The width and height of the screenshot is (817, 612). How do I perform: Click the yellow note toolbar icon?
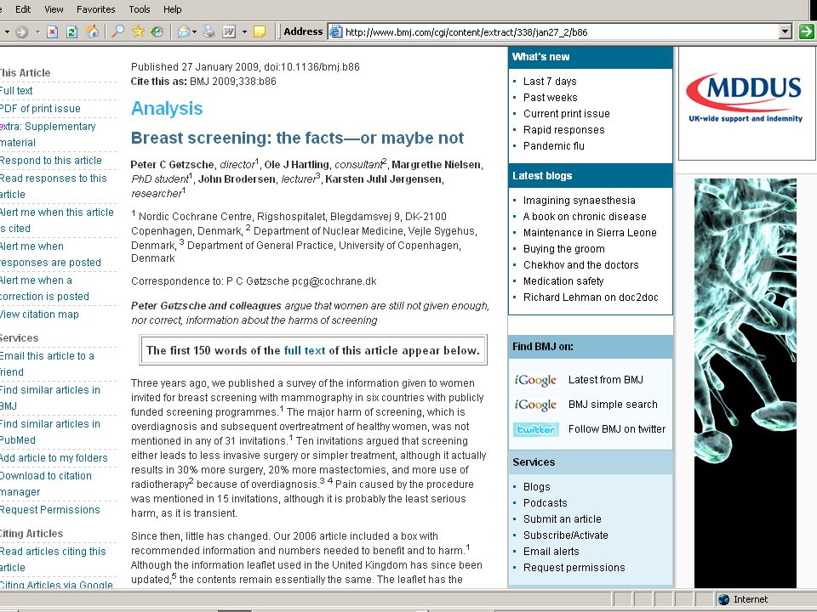[x=259, y=32]
